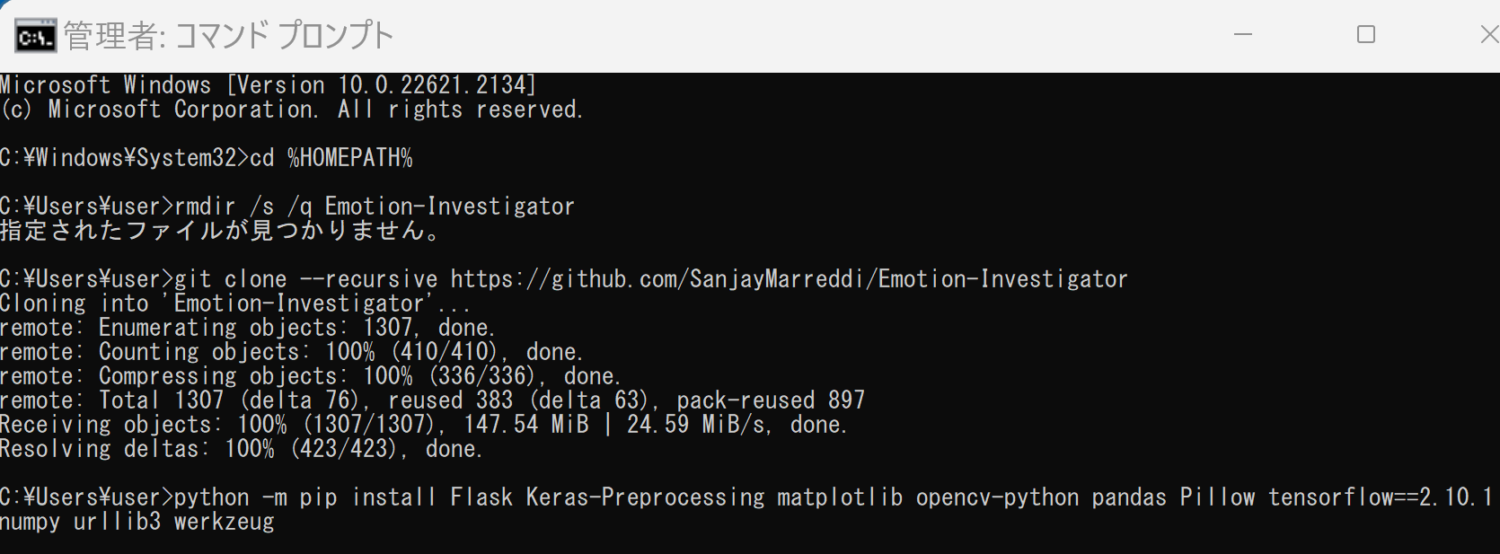Close the Command Prompt window
This screenshot has width=1500, height=554.
coord(1488,35)
